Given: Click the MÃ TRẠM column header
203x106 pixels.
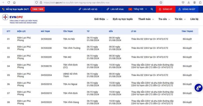Looking at the screenshot, I should click(x=45, y=31).
